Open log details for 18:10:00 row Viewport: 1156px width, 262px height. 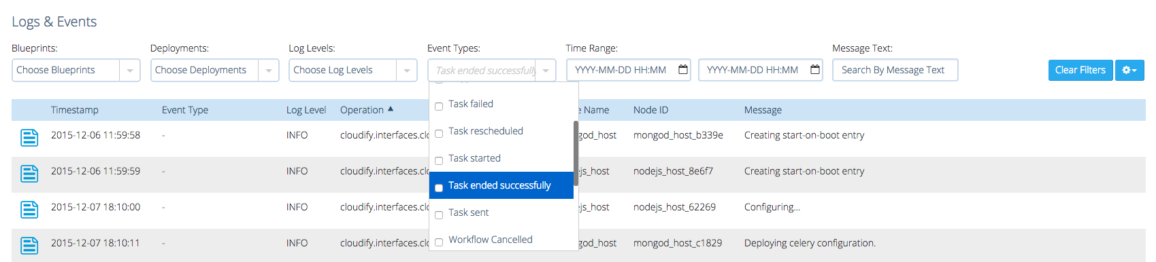point(29,210)
